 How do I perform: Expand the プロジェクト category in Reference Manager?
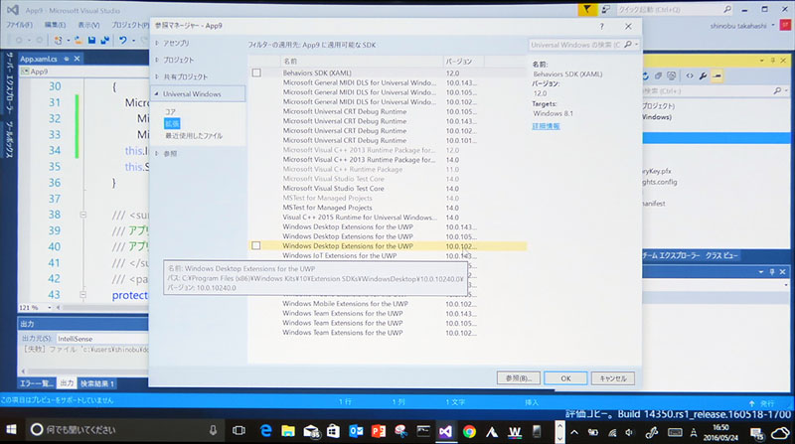coord(157,60)
